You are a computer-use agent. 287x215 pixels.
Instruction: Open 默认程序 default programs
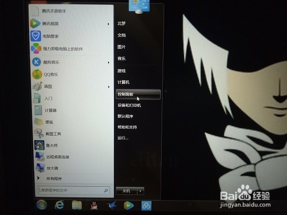tap(125, 116)
